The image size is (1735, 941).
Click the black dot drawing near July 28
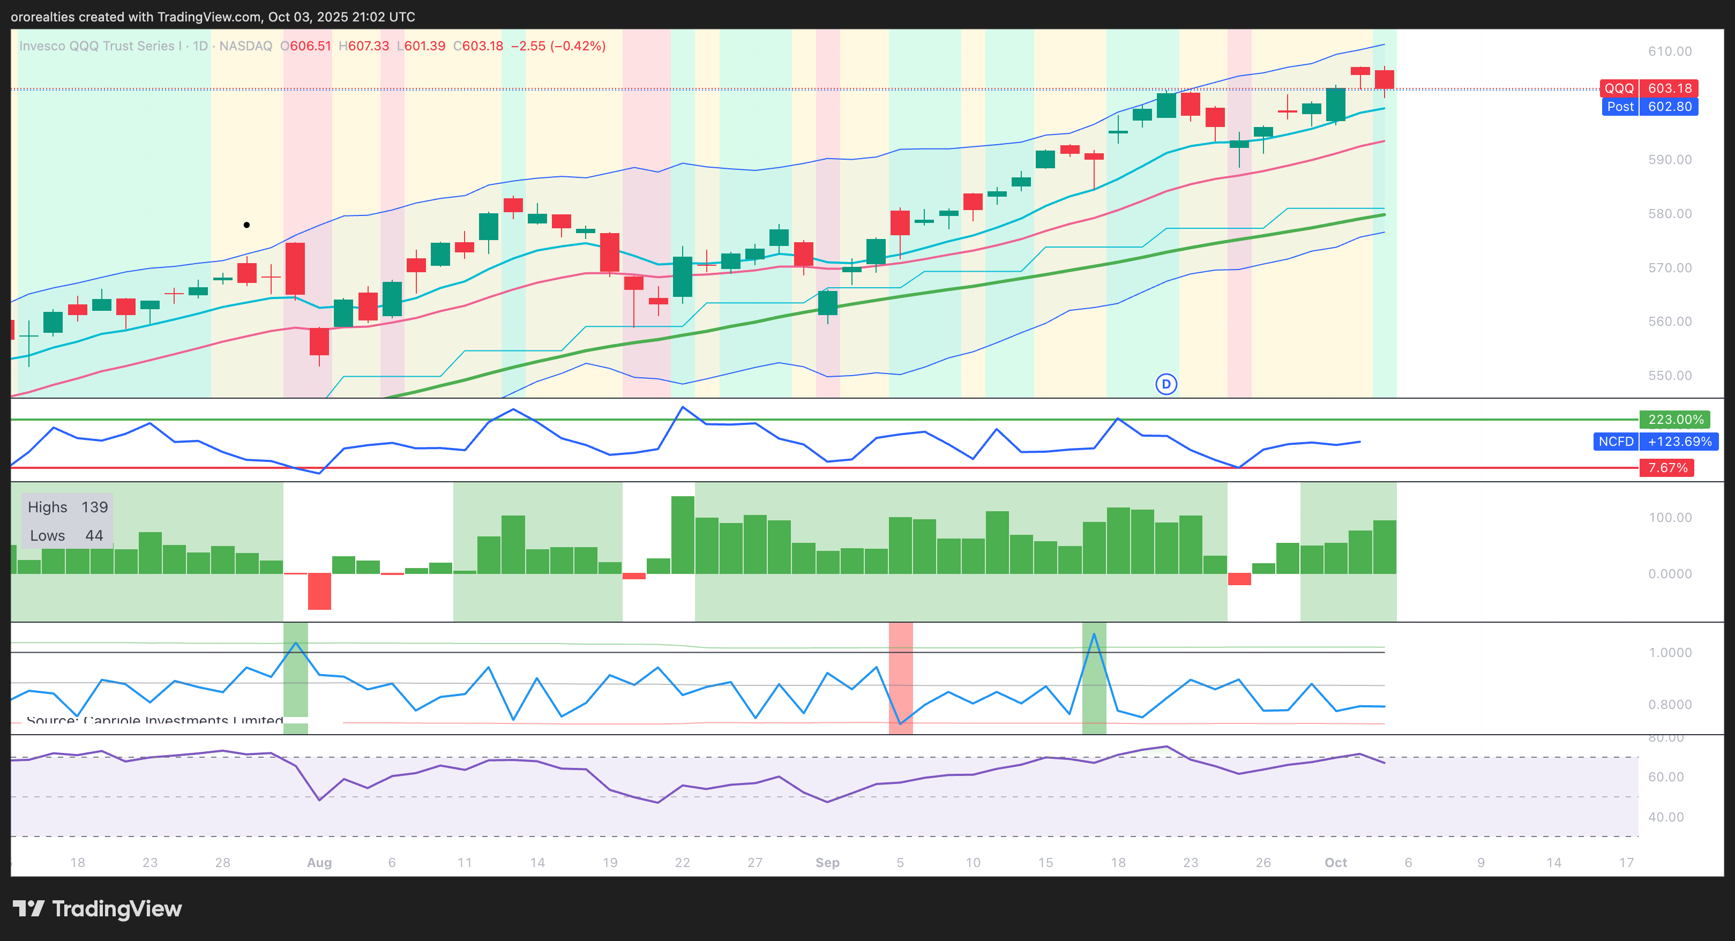coord(246,225)
